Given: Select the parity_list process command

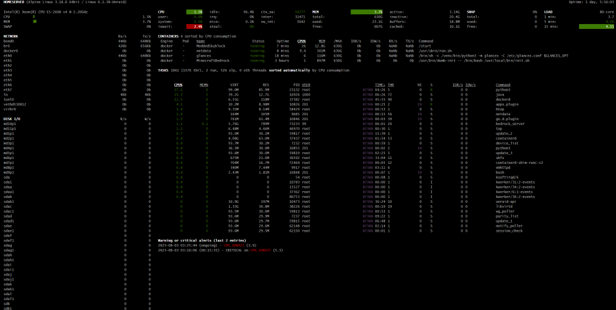Looking at the screenshot, I should click(x=507, y=216).
